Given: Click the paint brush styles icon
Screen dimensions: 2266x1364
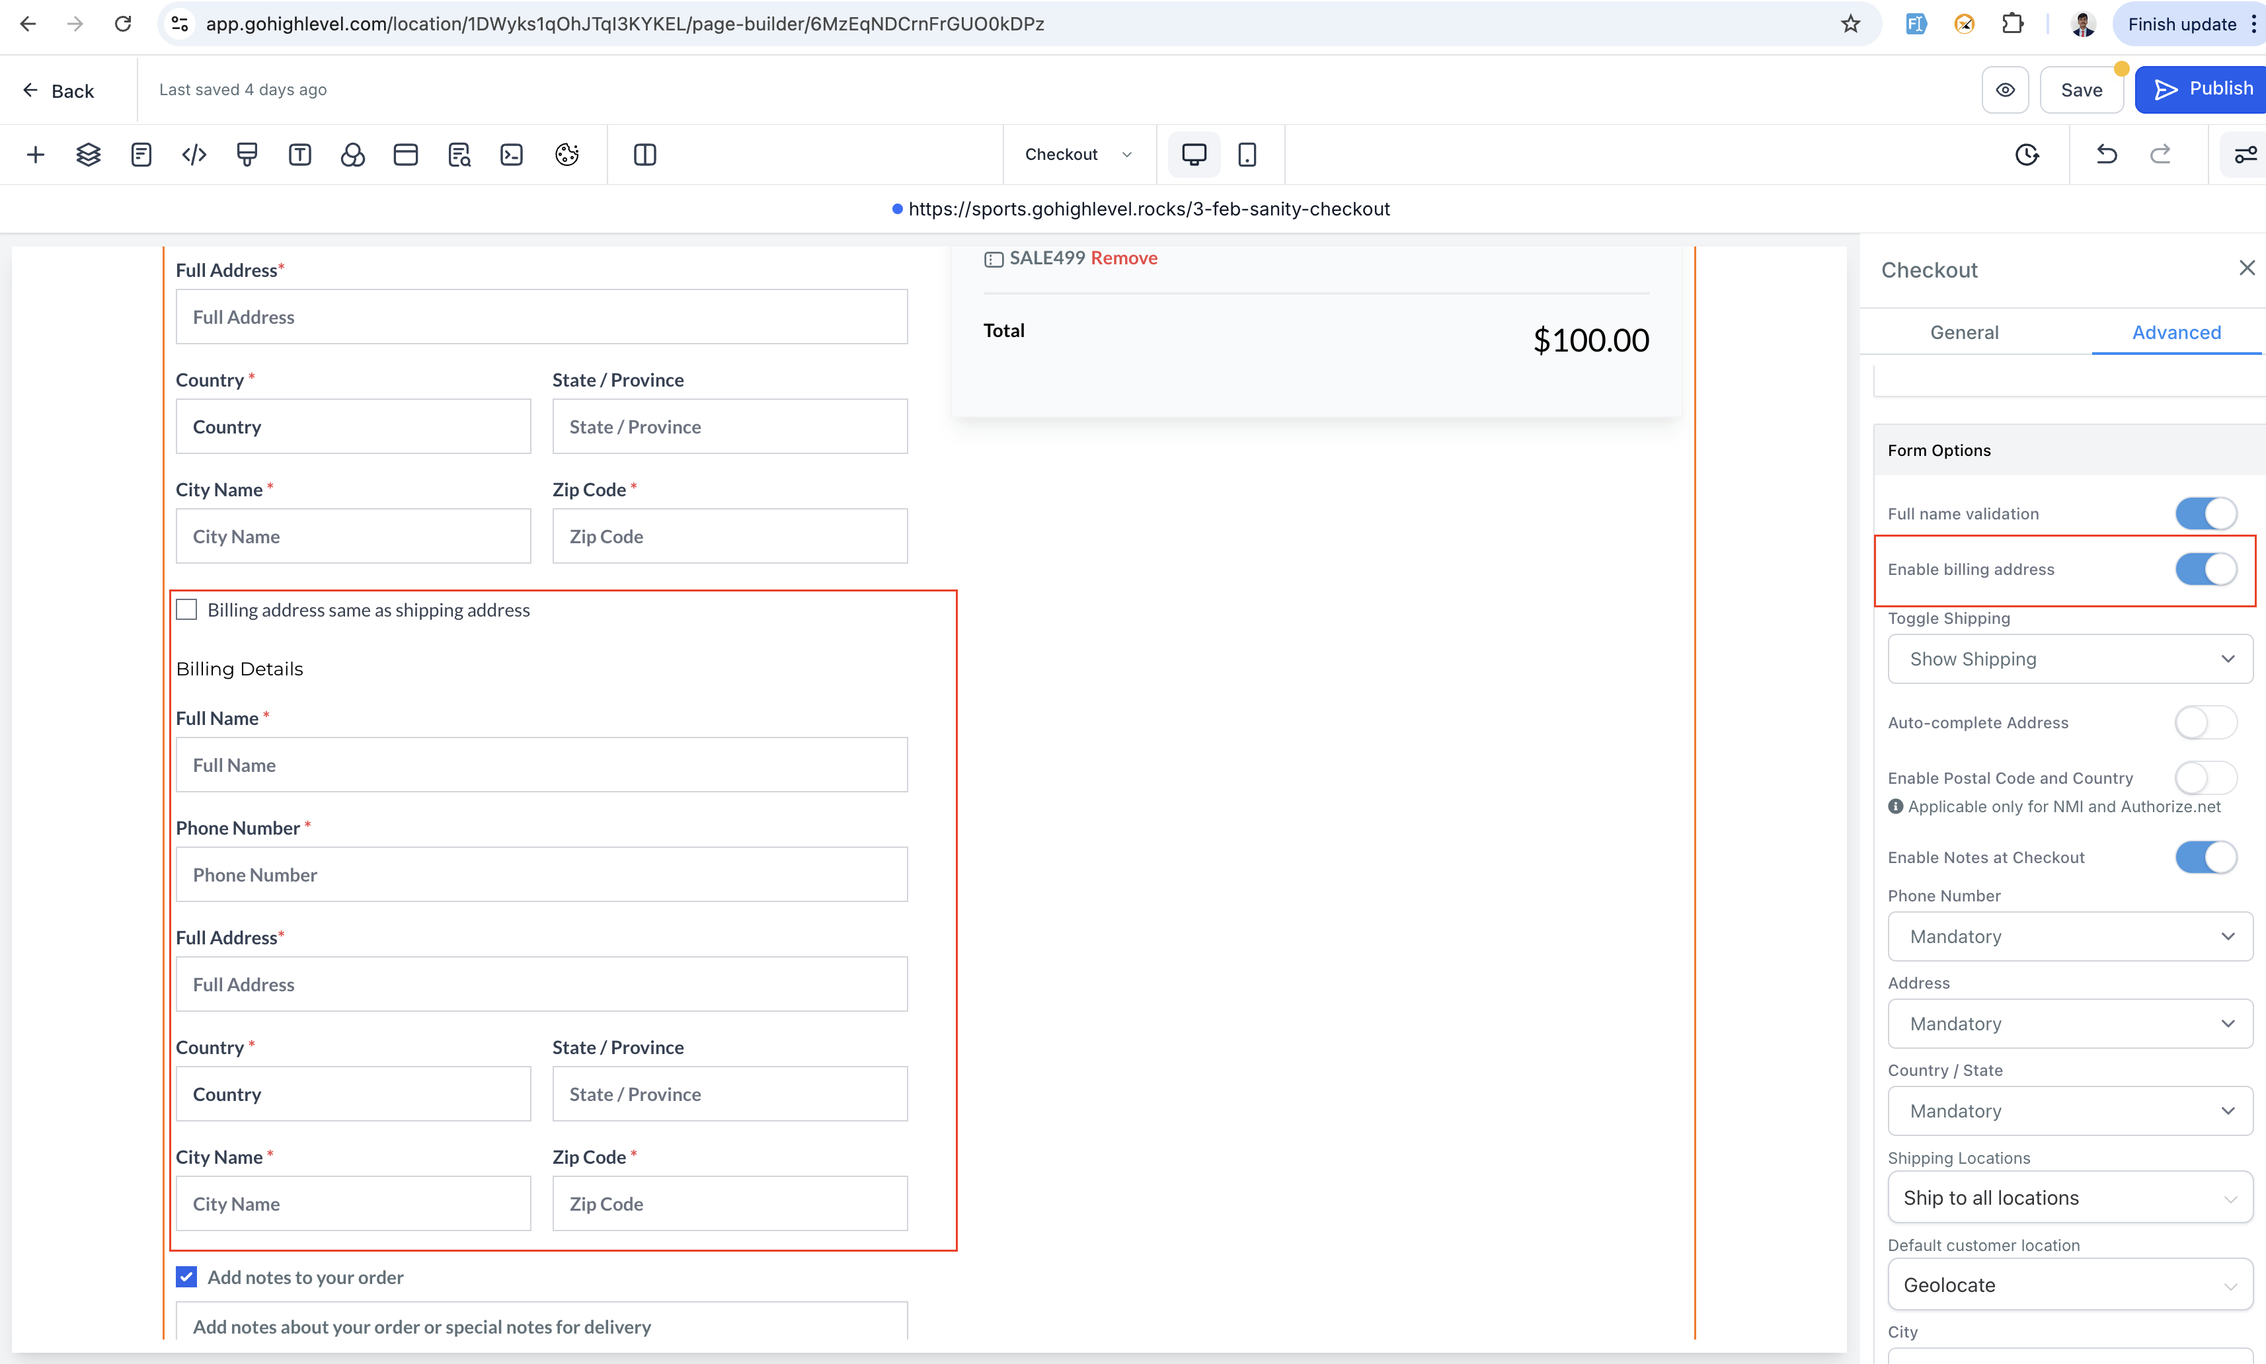Looking at the screenshot, I should [x=247, y=155].
